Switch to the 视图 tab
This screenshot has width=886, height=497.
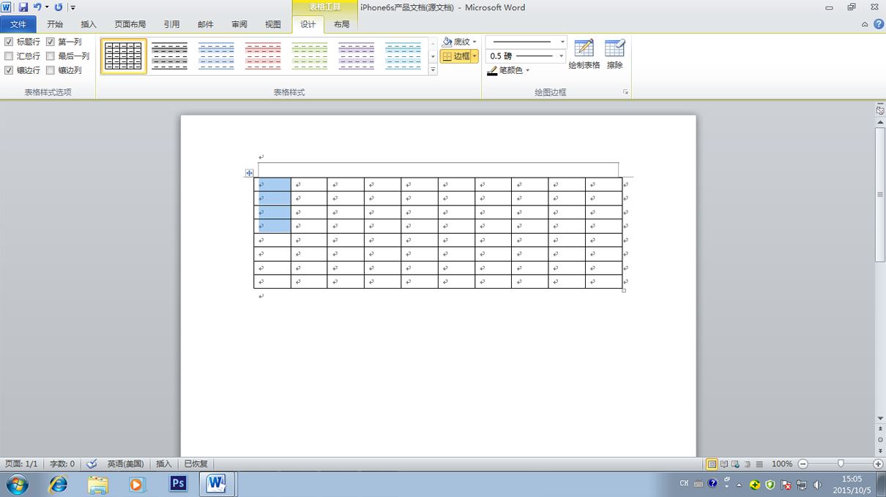click(273, 24)
